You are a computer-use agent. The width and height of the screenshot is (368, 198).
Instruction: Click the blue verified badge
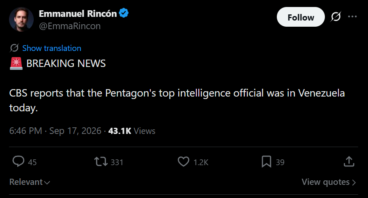click(124, 13)
